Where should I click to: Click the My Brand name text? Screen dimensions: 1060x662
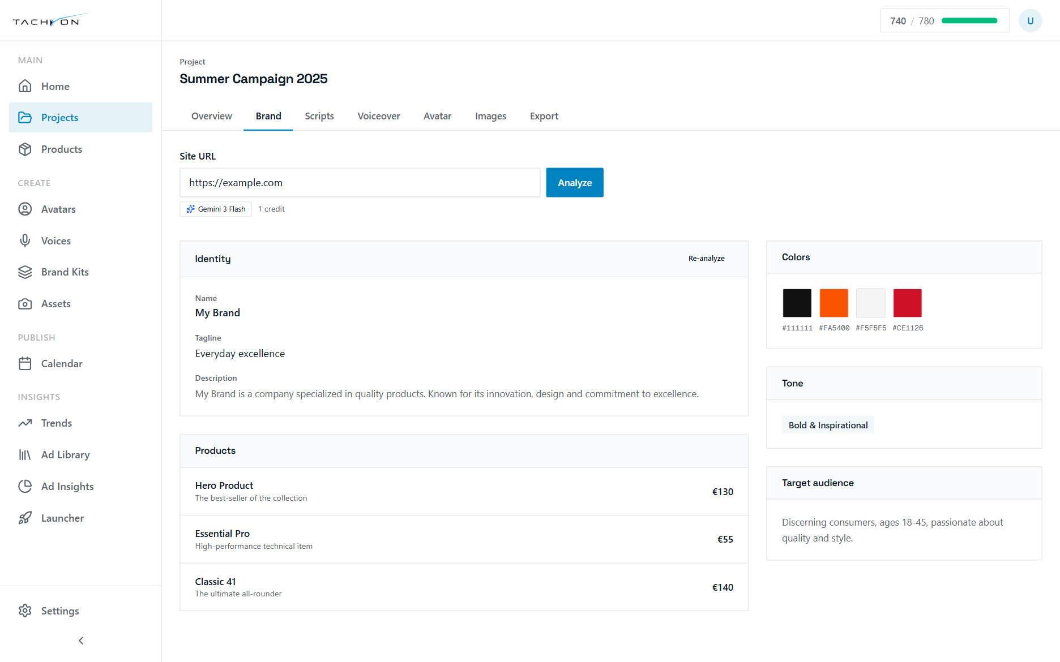(x=217, y=313)
